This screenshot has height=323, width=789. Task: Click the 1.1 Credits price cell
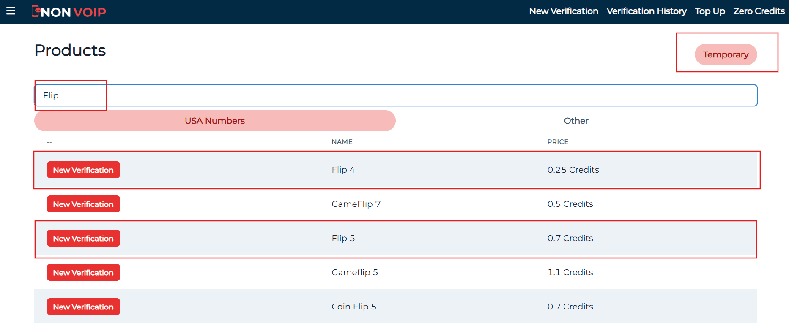pos(570,272)
